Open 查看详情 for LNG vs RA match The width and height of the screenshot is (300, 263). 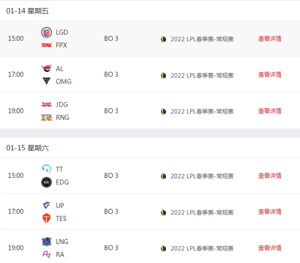tap(270, 248)
